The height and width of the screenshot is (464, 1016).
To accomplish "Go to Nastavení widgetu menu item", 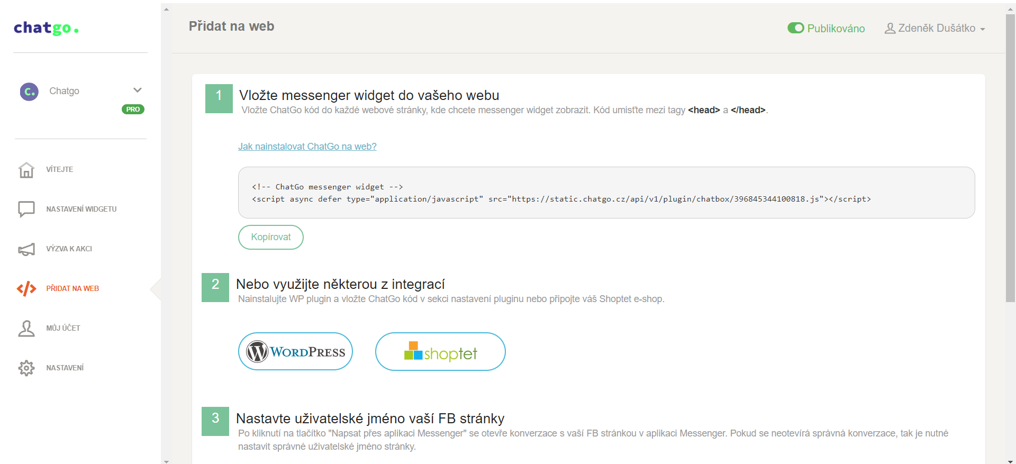I will [81, 209].
